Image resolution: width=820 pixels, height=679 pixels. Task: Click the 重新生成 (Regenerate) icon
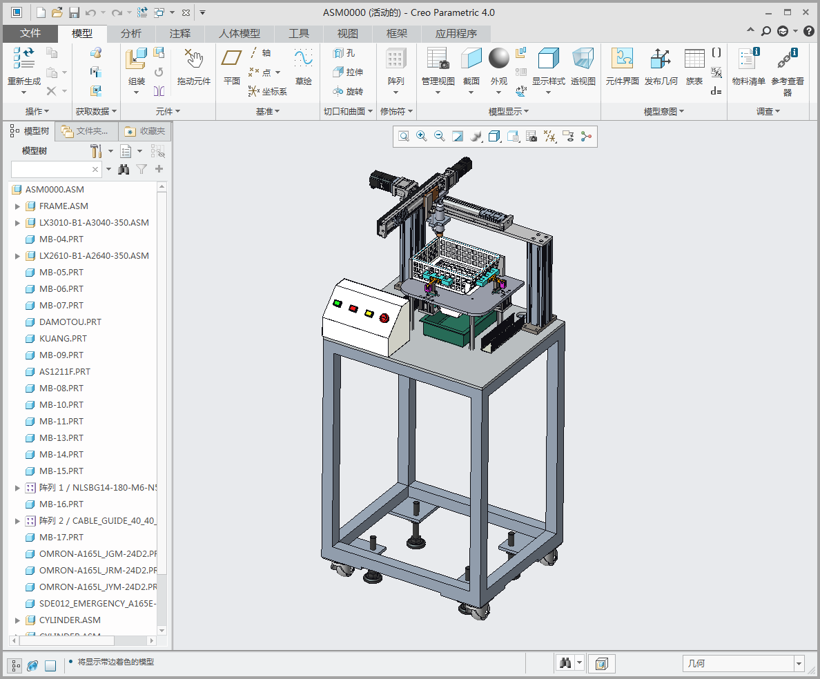(23, 60)
